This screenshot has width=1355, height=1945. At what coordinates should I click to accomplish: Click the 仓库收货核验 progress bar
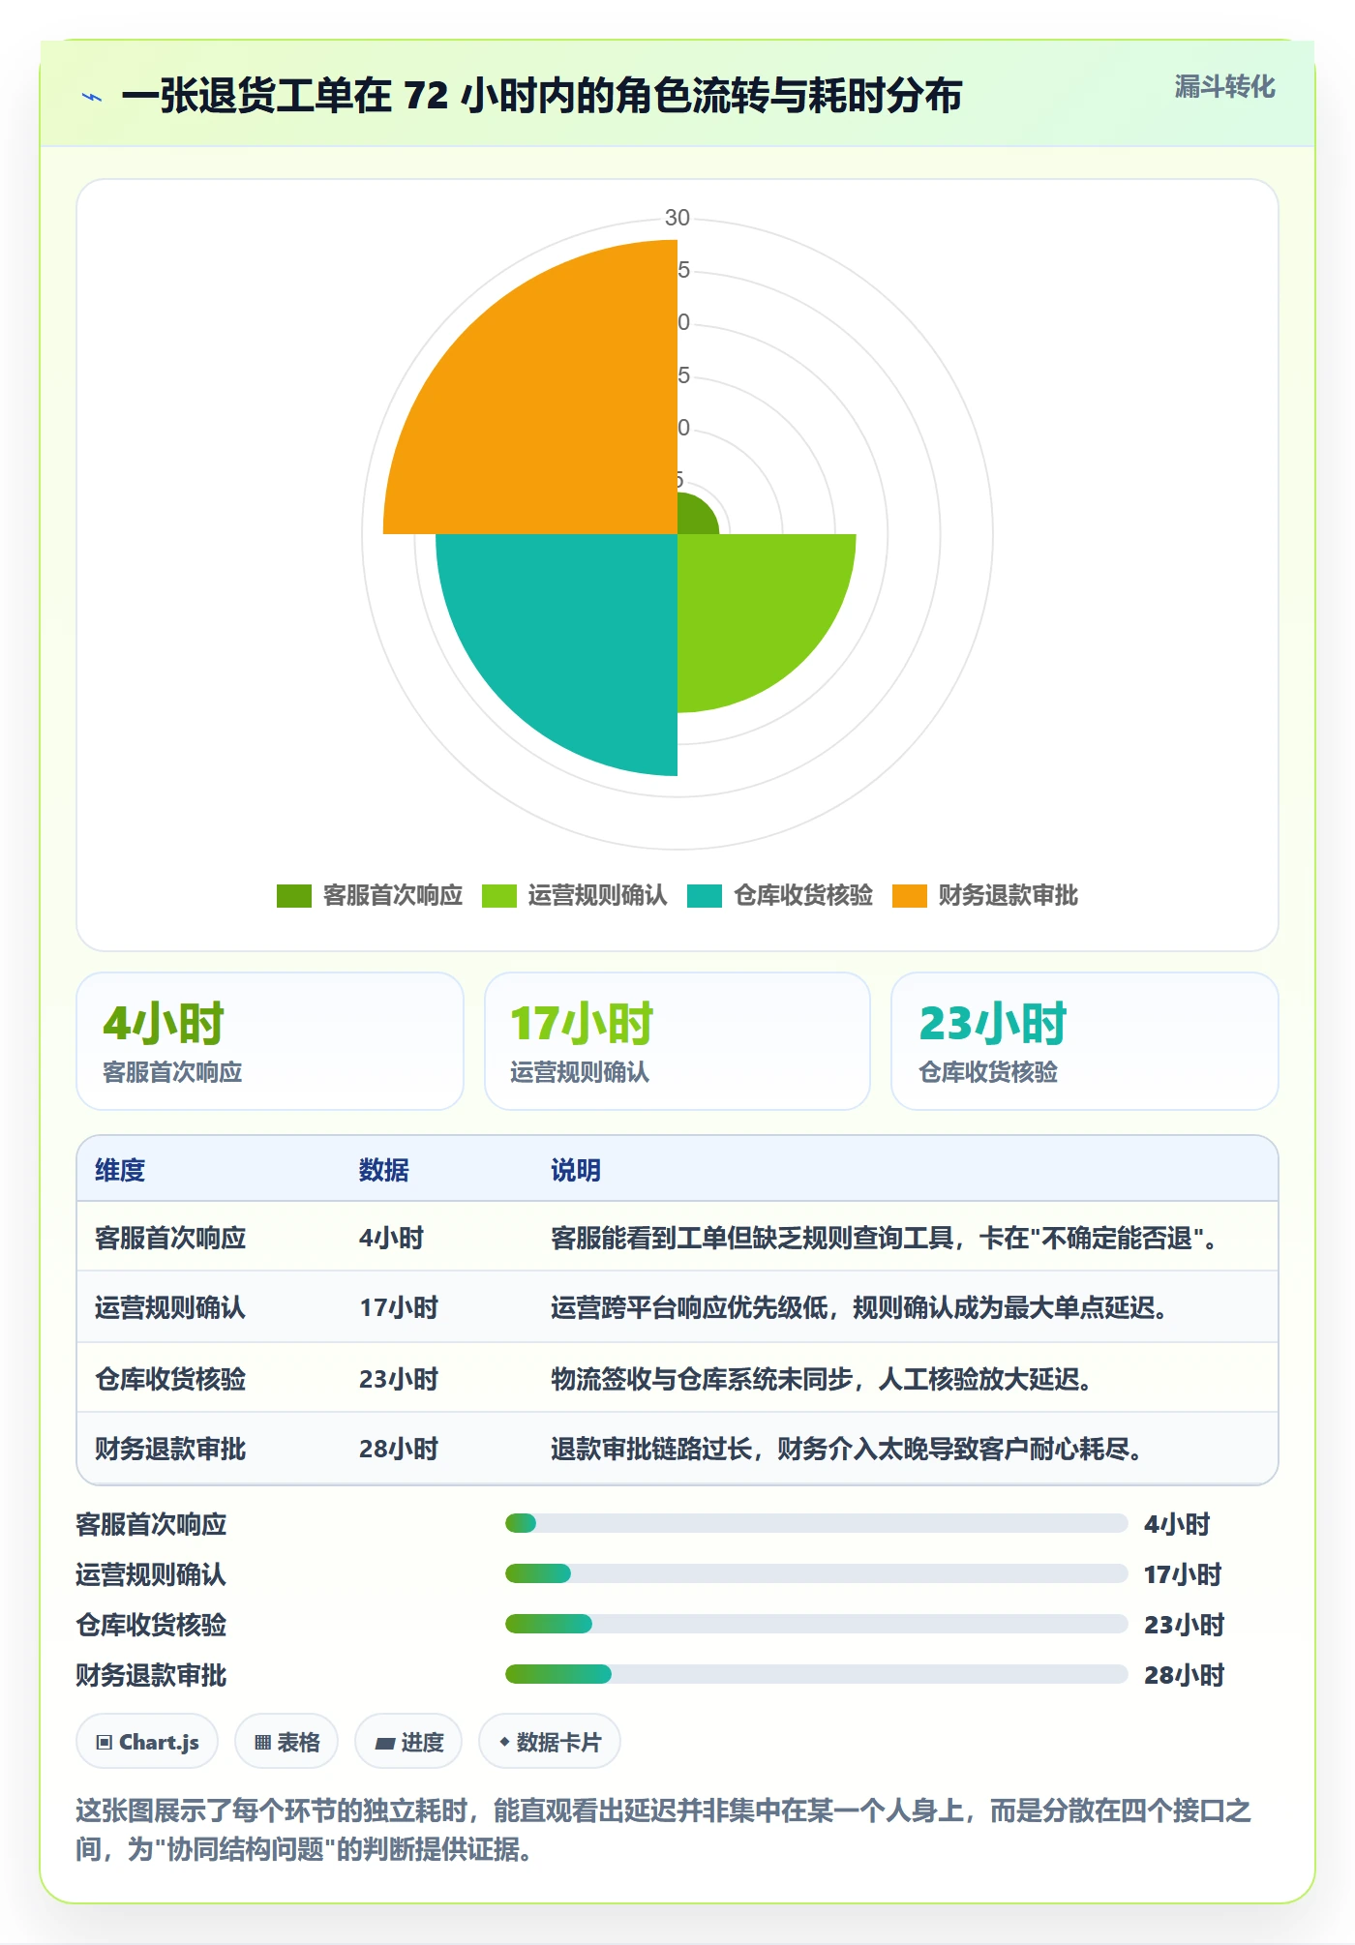coord(816,1624)
